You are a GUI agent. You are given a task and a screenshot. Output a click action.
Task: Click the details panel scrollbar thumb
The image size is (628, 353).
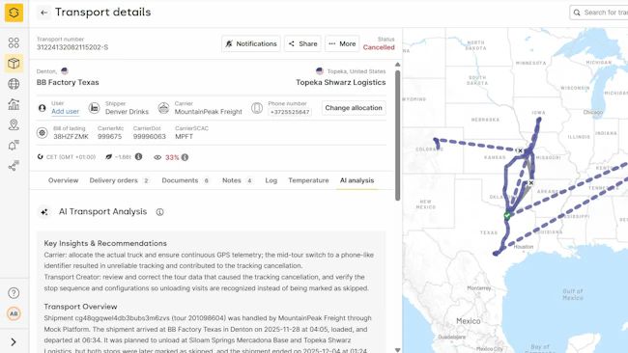pos(397,135)
